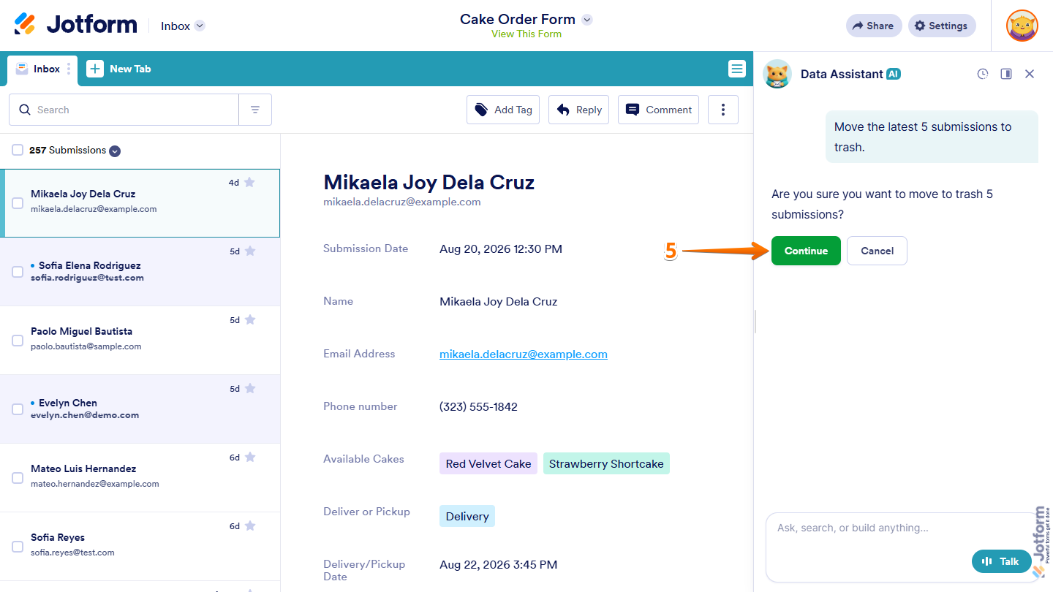1053x592 pixels.
Task: Click the Red Velvet Cake tag
Action: [488, 463]
